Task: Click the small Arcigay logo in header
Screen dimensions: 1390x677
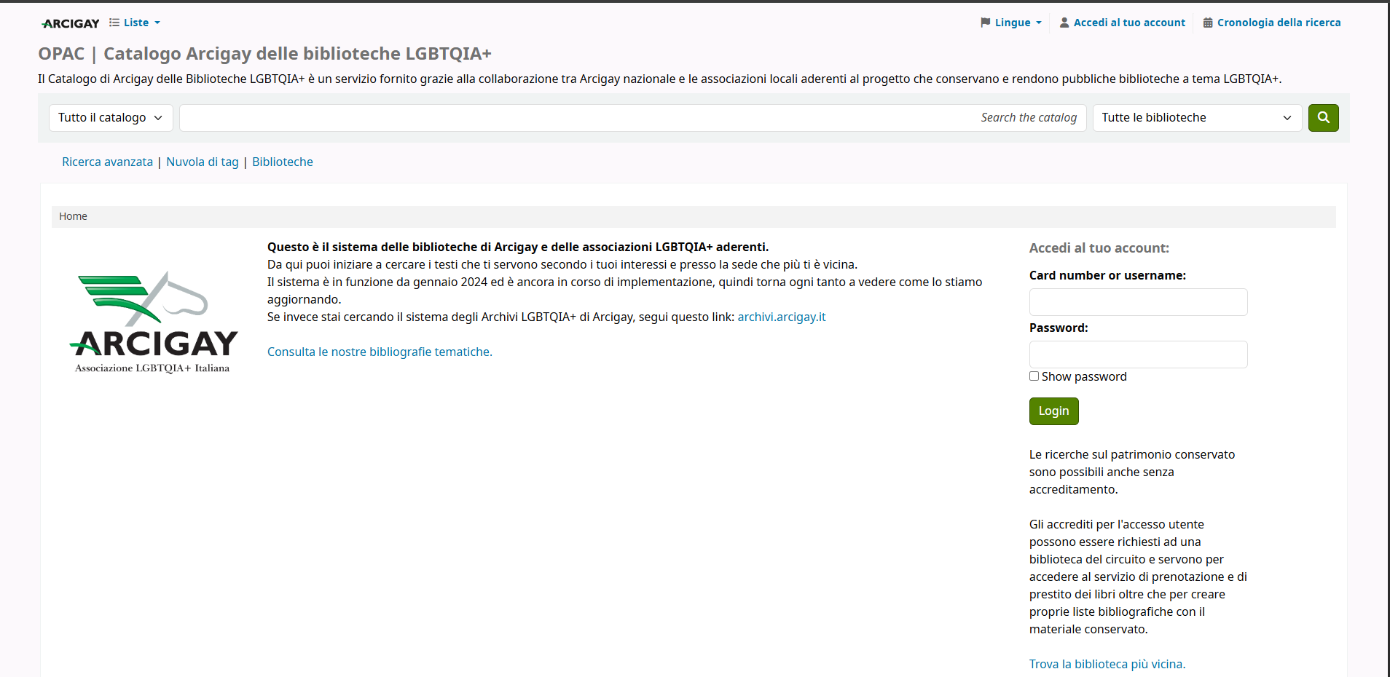Action: (71, 23)
